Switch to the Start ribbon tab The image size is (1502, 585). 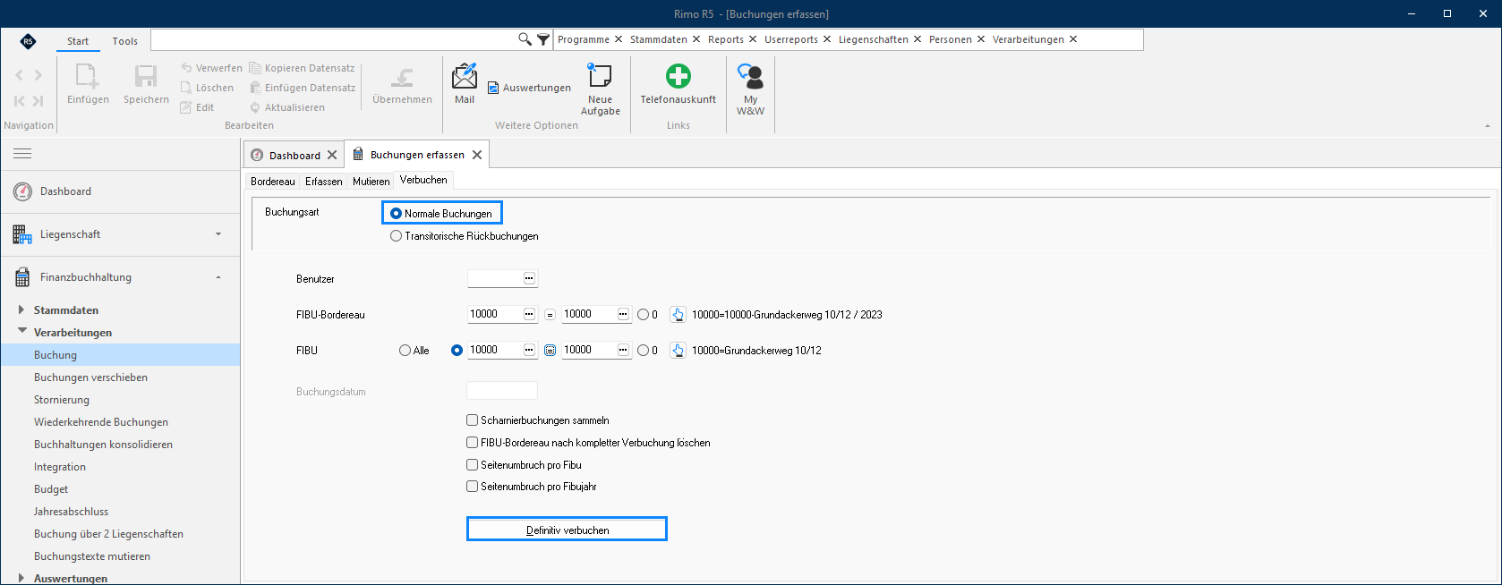click(x=78, y=41)
